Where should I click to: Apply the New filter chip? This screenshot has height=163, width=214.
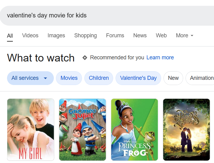pyautogui.click(x=173, y=78)
